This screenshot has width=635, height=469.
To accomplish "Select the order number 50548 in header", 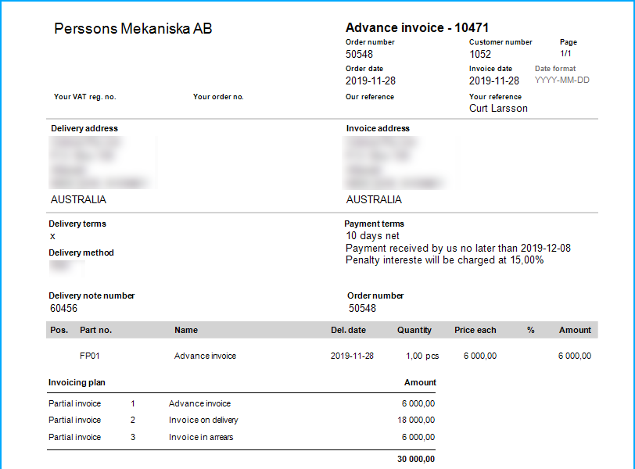I will pyautogui.click(x=360, y=55).
